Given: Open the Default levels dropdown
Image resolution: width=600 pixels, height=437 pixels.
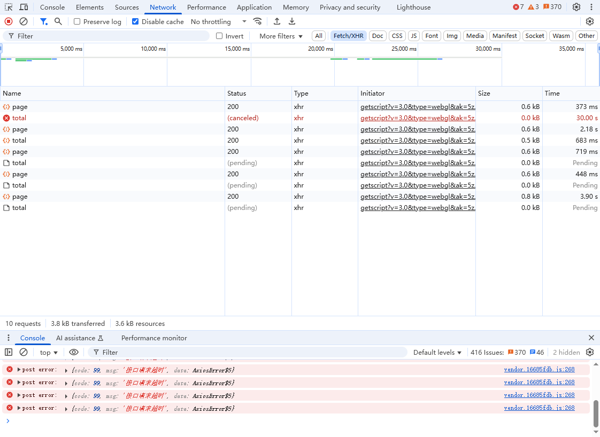Looking at the screenshot, I should [437, 352].
